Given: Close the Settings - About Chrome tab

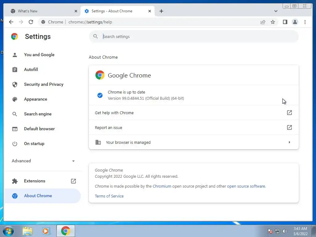Looking at the screenshot, I should coord(150,11).
